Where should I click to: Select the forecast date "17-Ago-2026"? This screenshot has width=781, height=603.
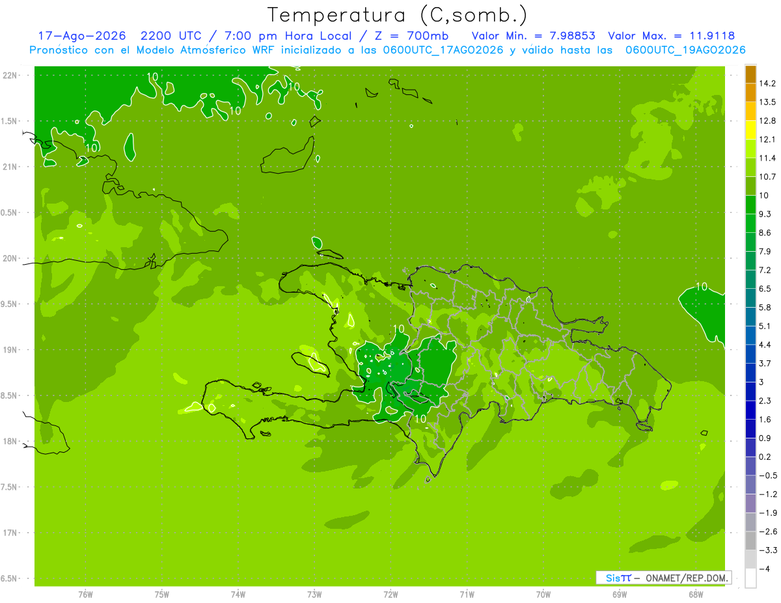(81, 36)
